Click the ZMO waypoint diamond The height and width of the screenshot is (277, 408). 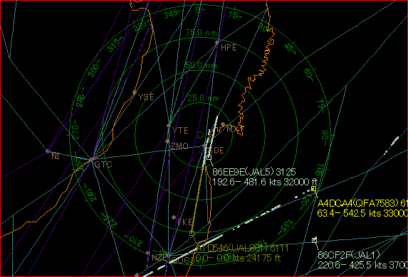coord(167,141)
